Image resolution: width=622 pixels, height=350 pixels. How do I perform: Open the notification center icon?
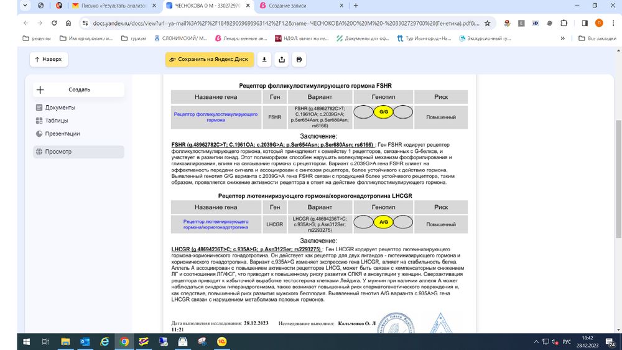pyautogui.click(x=610, y=342)
